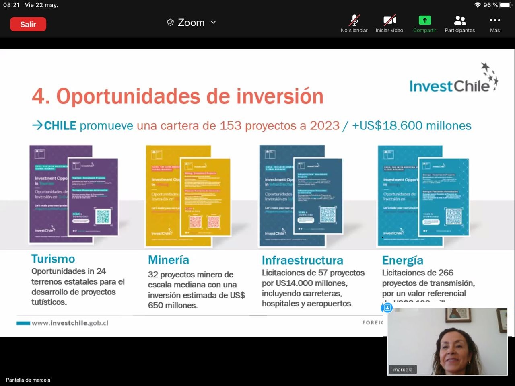Tap the Vie 22 may. date in status bar
Viewport: 515px width, 386px height.
click(x=41, y=5)
